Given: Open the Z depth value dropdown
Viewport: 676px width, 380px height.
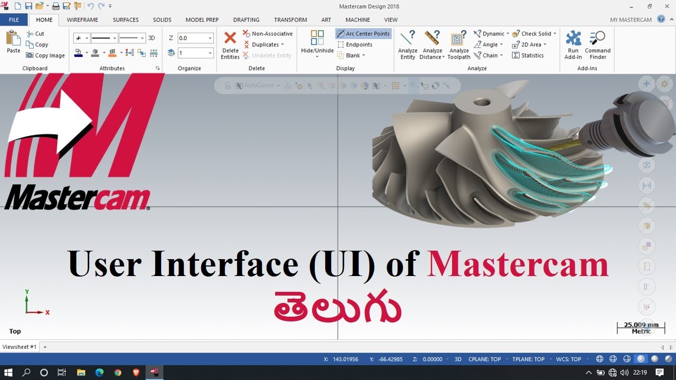Looking at the screenshot, I should pyautogui.click(x=210, y=38).
